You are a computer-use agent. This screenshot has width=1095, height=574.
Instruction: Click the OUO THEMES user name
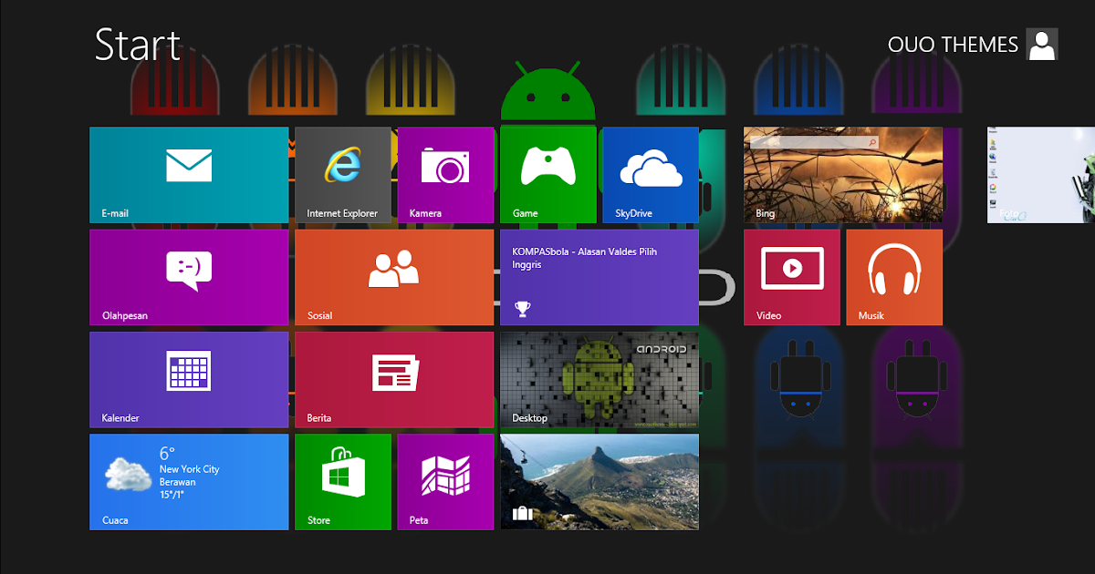tap(953, 45)
